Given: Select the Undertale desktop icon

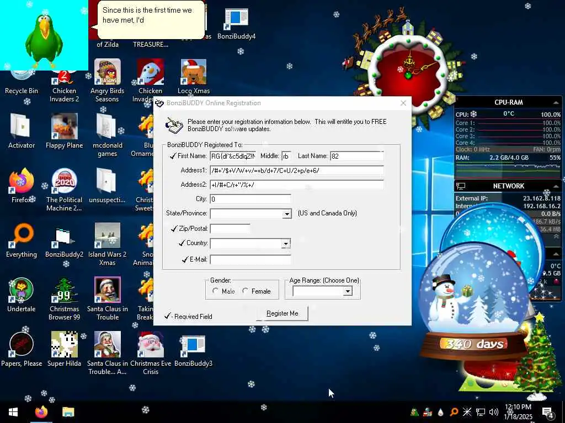Looking at the screenshot, I should pyautogui.click(x=22, y=295).
